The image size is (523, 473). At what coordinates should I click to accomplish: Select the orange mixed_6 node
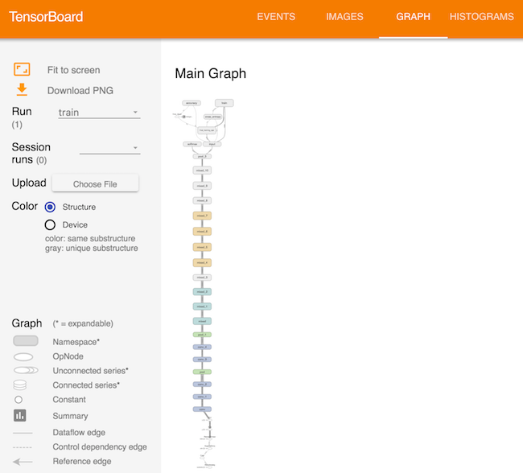[202, 232]
